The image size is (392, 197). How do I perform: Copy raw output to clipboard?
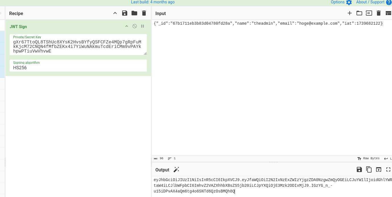click(x=369, y=170)
